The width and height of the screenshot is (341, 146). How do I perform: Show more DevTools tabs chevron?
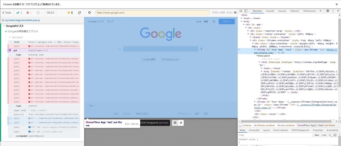pos(321,11)
